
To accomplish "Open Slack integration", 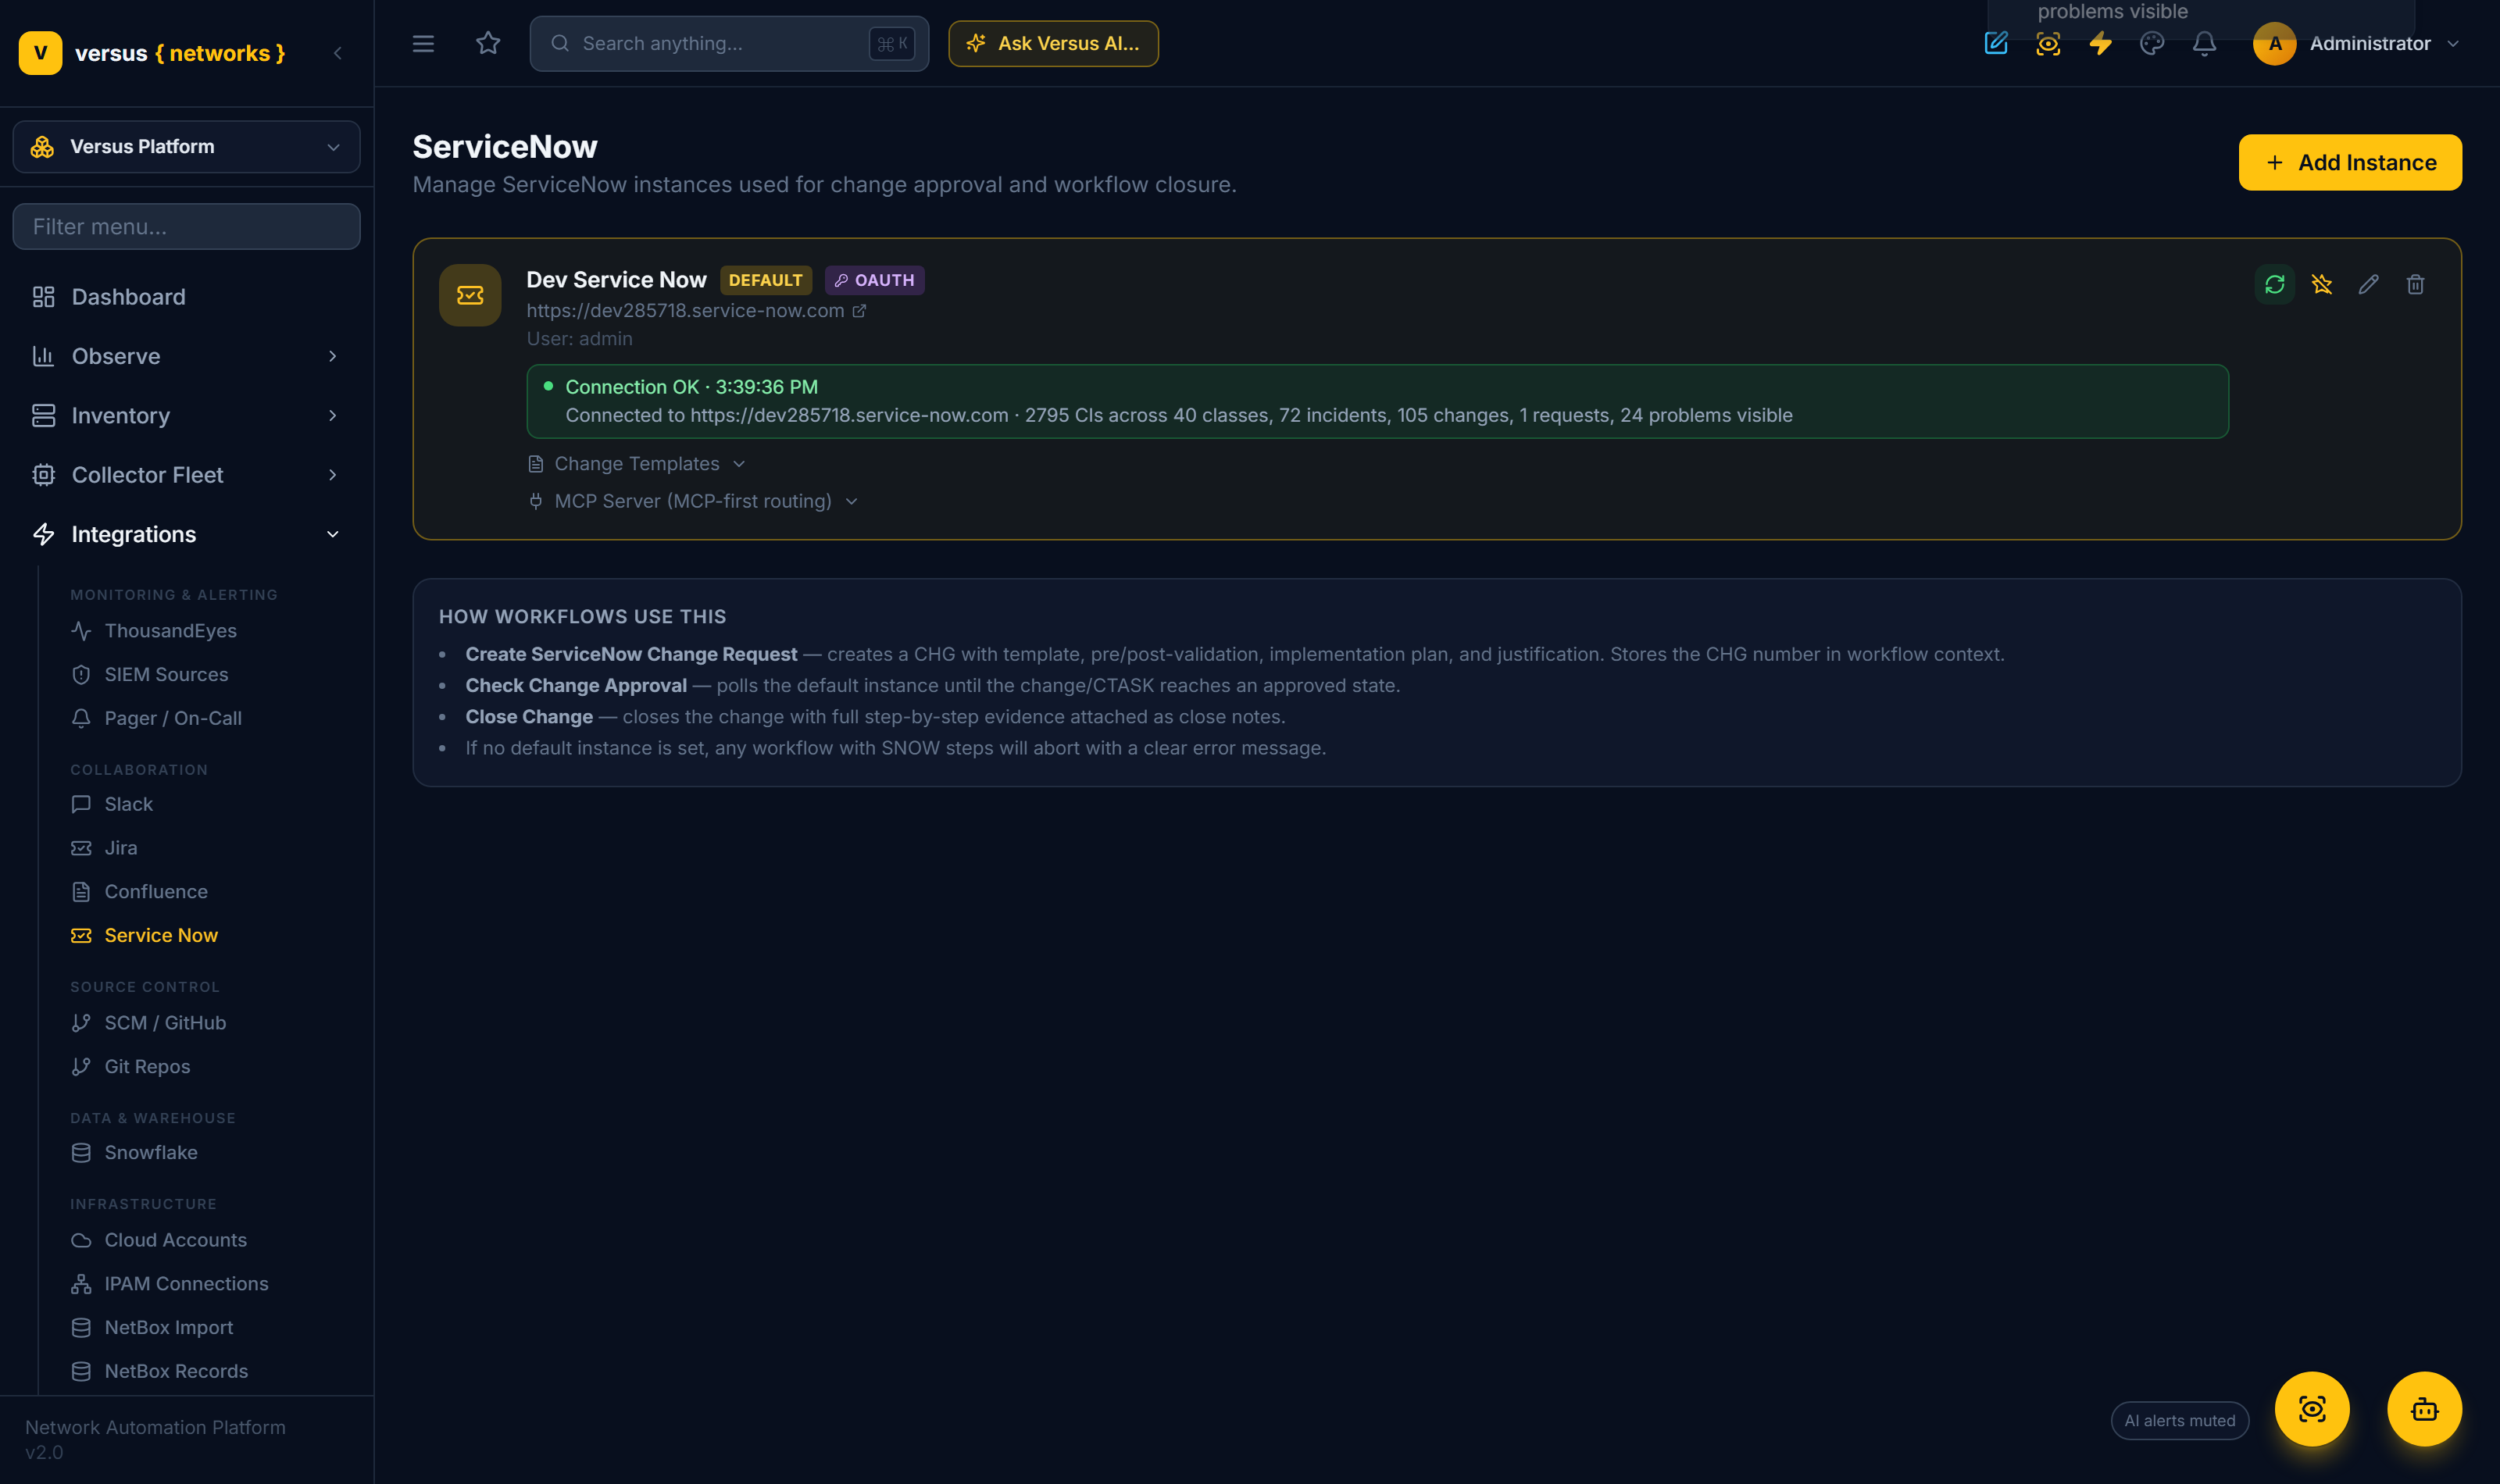I will (x=128, y=804).
